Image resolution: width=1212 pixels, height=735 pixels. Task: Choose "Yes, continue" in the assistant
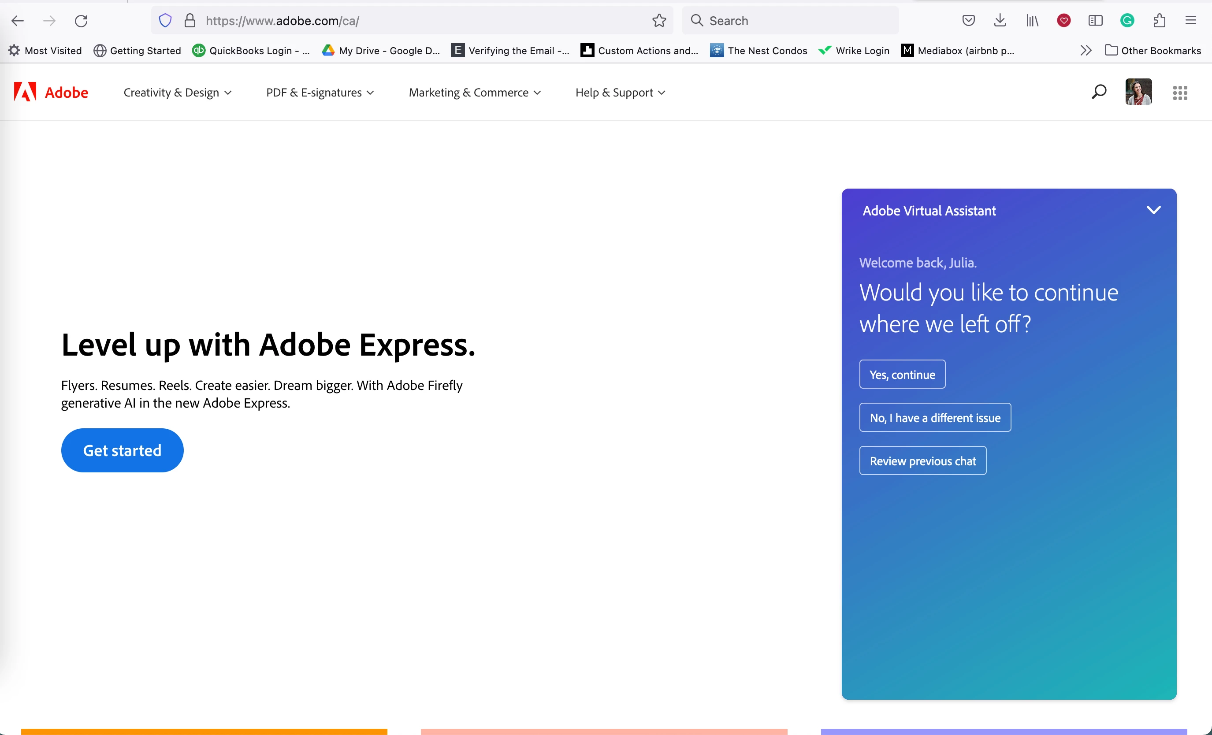902,374
